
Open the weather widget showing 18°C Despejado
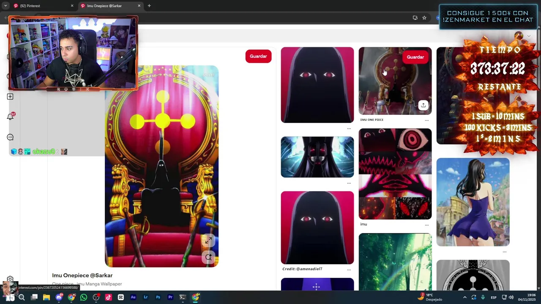[x=430, y=297]
